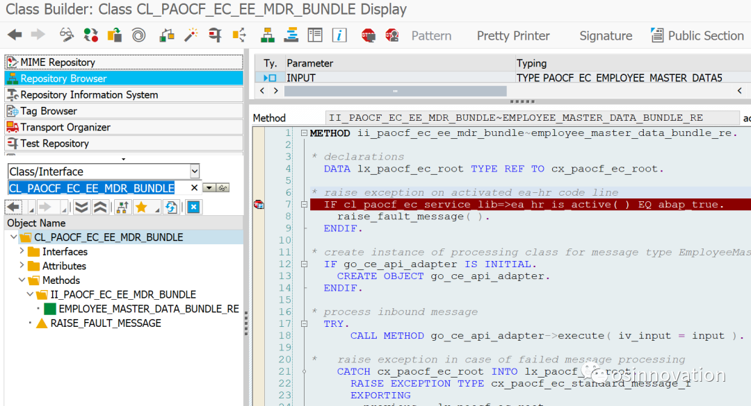The image size is (751, 406).
Task: Open MIME Repository
Action: [124, 62]
